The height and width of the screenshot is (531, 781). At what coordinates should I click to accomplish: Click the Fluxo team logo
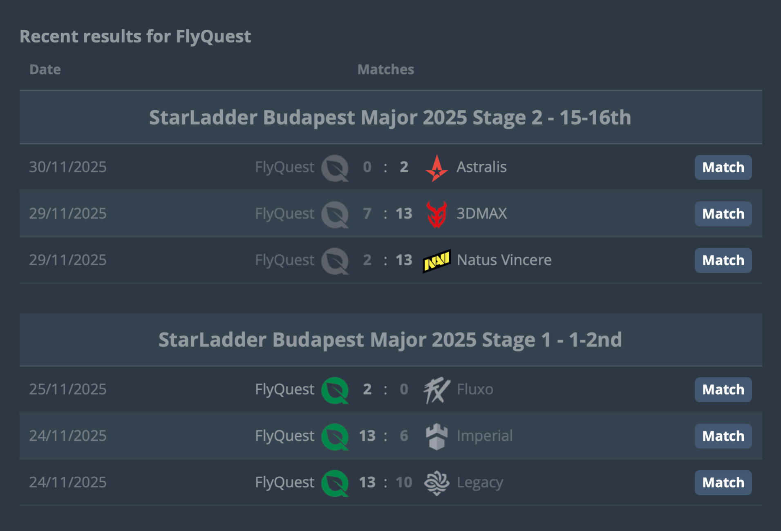click(436, 390)
